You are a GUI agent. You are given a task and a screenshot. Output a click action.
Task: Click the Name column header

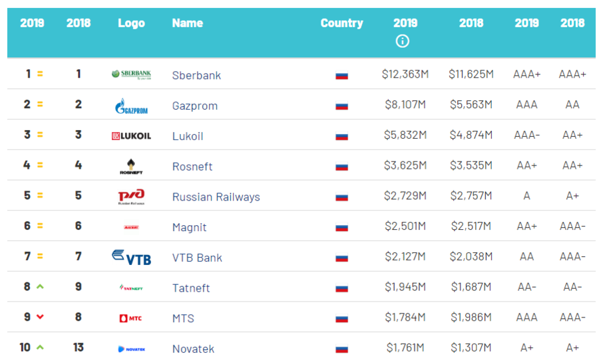187,23
